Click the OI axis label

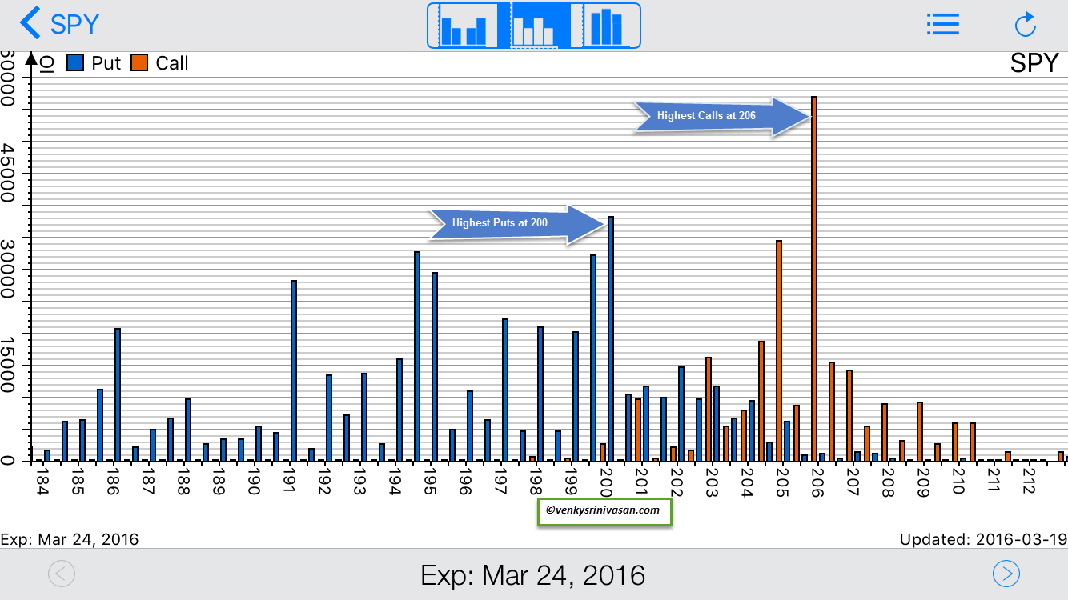[x=47, y=64]
